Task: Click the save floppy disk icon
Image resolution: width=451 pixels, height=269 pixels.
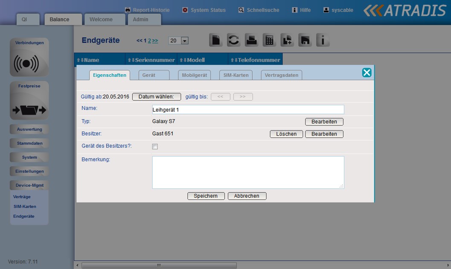Action: [x=305, y=40]
